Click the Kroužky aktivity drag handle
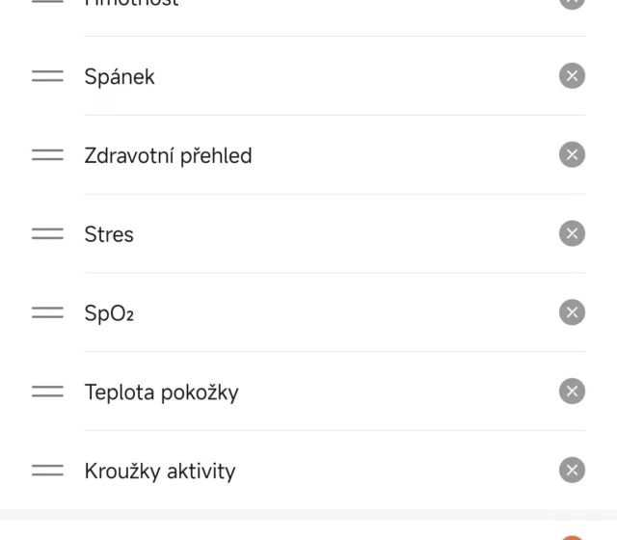 (x=47, y=471)
